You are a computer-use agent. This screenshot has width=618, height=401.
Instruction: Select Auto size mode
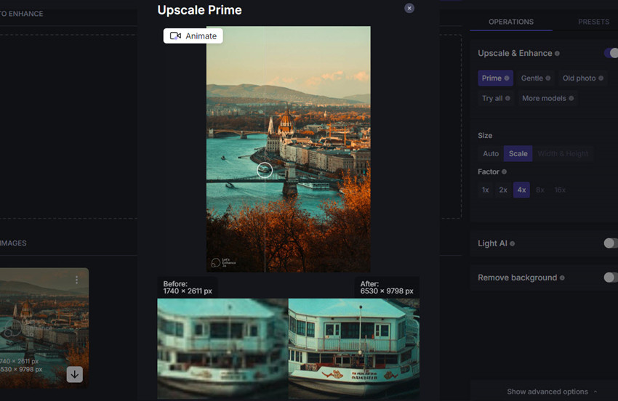(x=491, y=153)
